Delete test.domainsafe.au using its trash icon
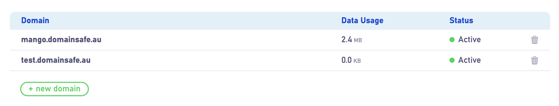Screen dimensions: 559x106 (534, 60)
